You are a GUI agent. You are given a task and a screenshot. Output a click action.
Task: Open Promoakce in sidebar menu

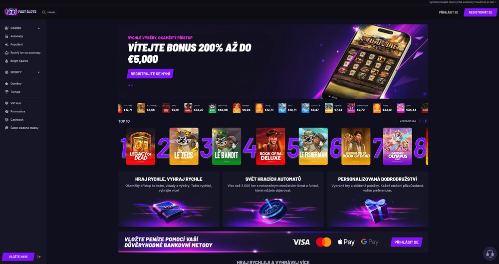pos(18,111)
